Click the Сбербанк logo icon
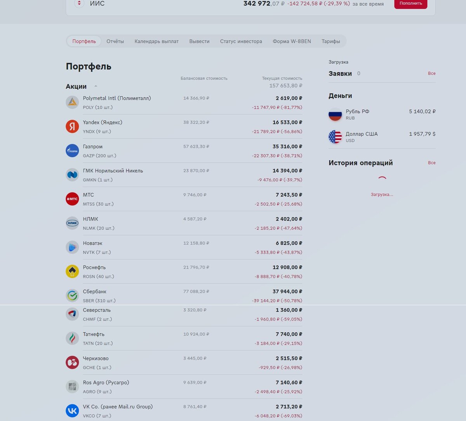The height and width of the screenshot is (421, 466). pyautogui.click(x=72, y=295)
